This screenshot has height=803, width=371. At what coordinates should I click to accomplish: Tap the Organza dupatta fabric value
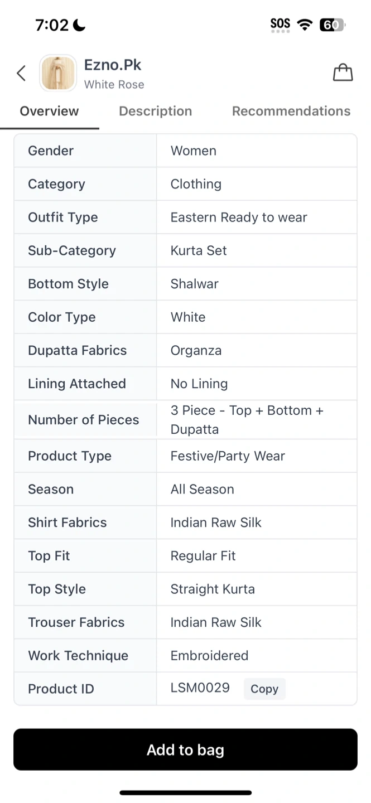click(x=196, y=350)
